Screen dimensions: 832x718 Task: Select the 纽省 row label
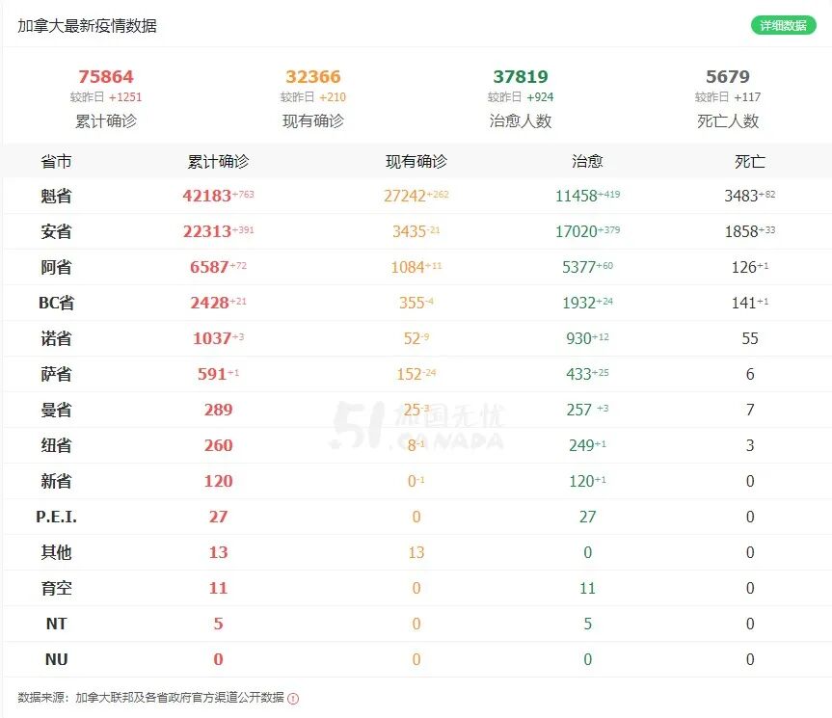click(x=56, y=445)
